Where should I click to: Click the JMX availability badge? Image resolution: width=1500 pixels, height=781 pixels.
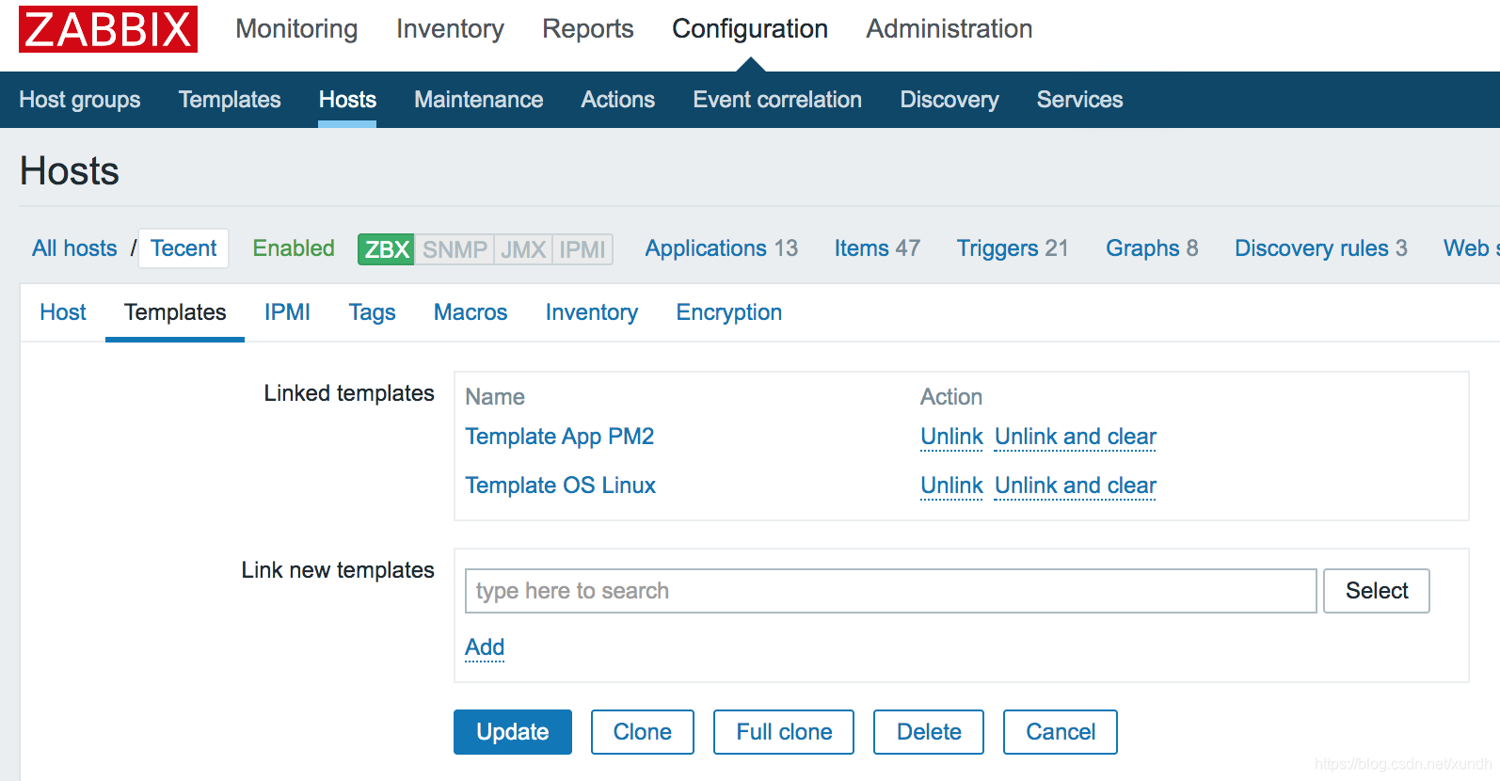click(x=523, y=249)
